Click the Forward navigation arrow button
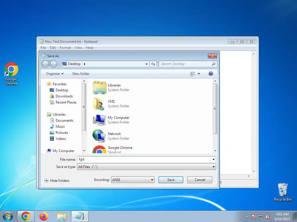The height and width of the screenshot is (222, 297). [x=53, y=64]
